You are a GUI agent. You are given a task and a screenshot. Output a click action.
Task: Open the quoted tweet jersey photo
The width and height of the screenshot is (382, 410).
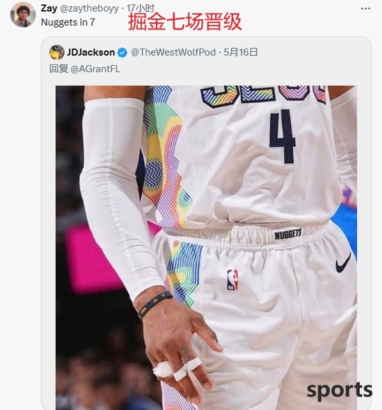coord(206,248)
